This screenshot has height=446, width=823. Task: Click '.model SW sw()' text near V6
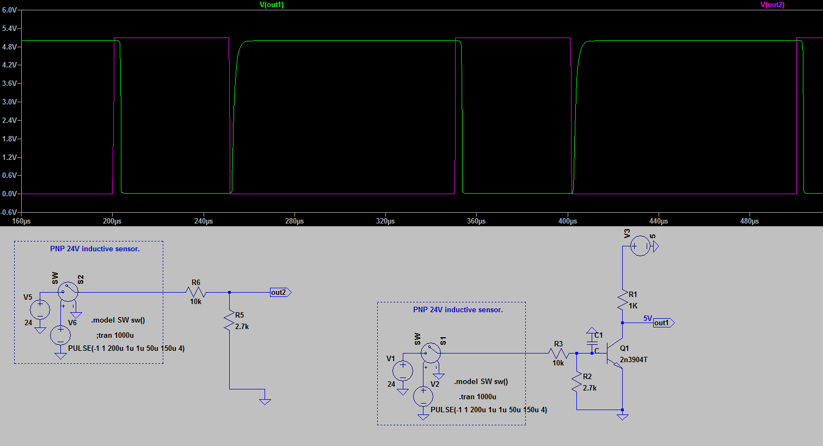click(118, 320)
